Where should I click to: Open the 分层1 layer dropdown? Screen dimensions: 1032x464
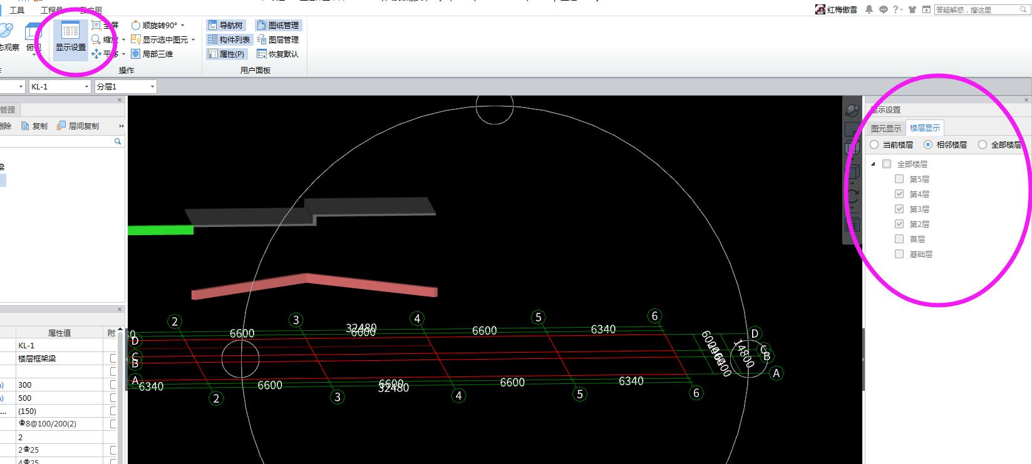[x=152, y=87]
